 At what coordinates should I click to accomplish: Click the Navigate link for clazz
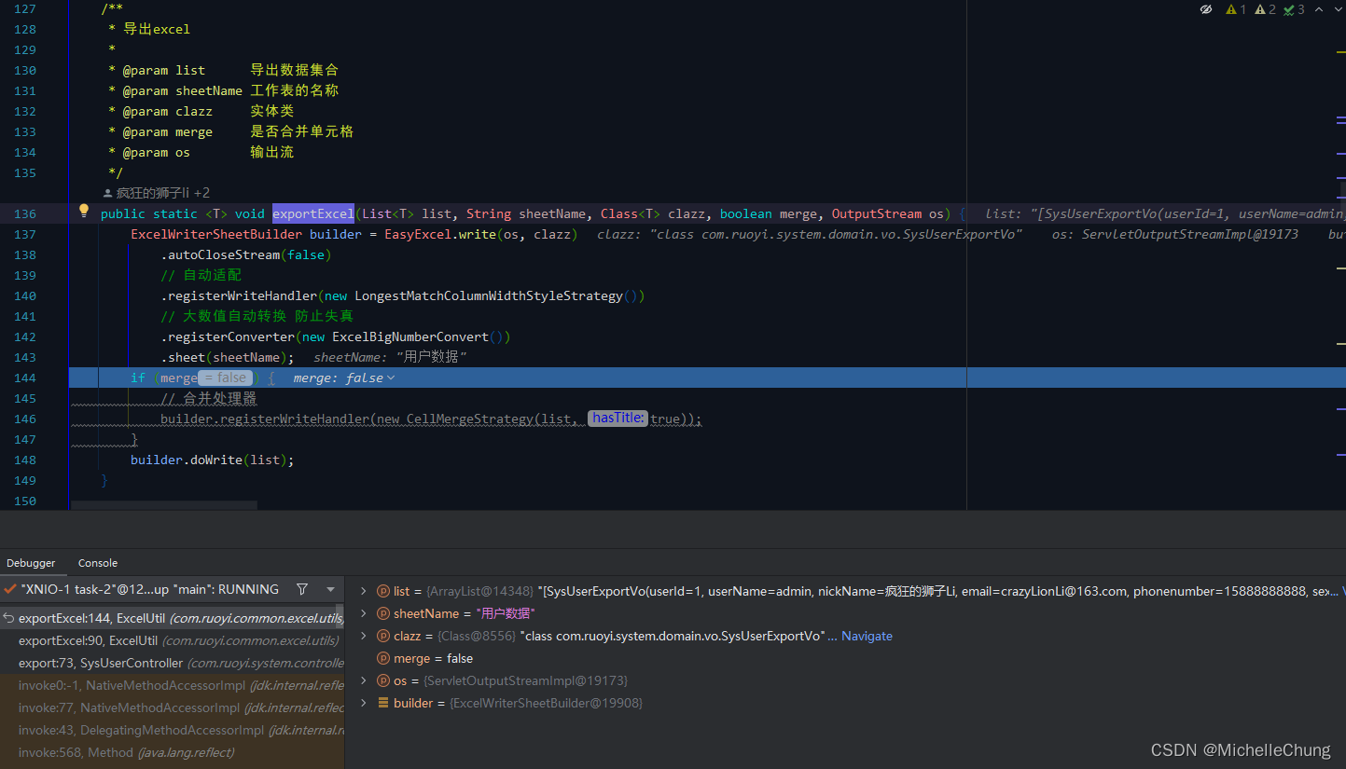click(867, 636)
